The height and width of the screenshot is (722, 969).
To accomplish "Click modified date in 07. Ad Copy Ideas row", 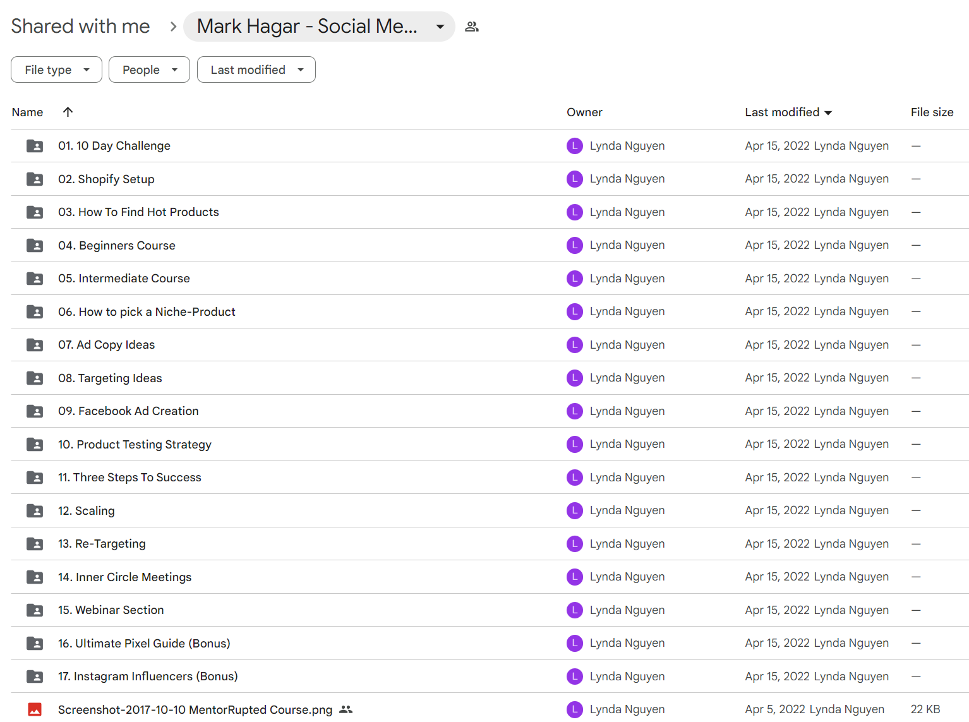I will [777, 345].
